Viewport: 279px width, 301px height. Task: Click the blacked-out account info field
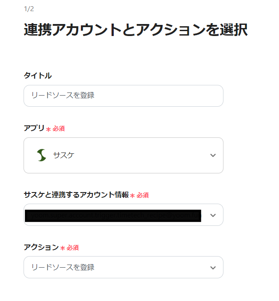[113, 216]
